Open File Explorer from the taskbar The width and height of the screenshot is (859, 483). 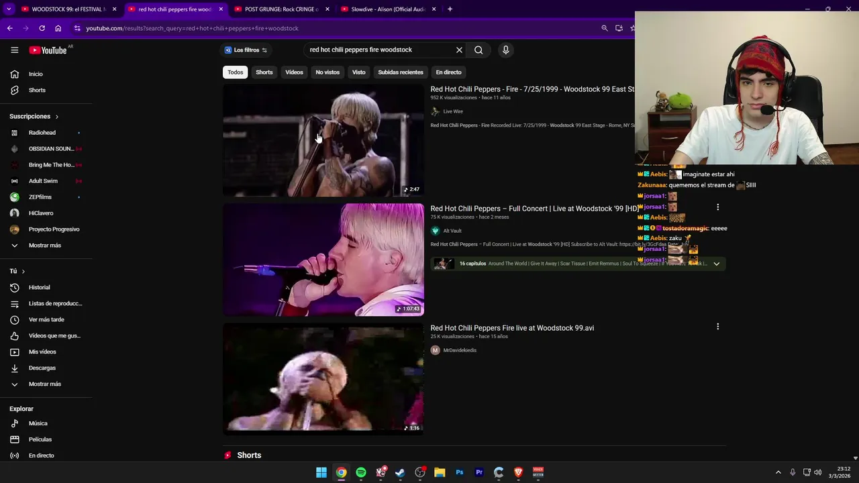pos(440,472)
